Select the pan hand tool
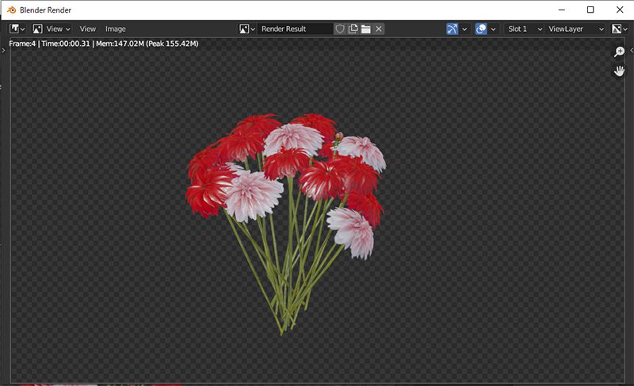This screenshot has width=634, height=386. point(620,71)
